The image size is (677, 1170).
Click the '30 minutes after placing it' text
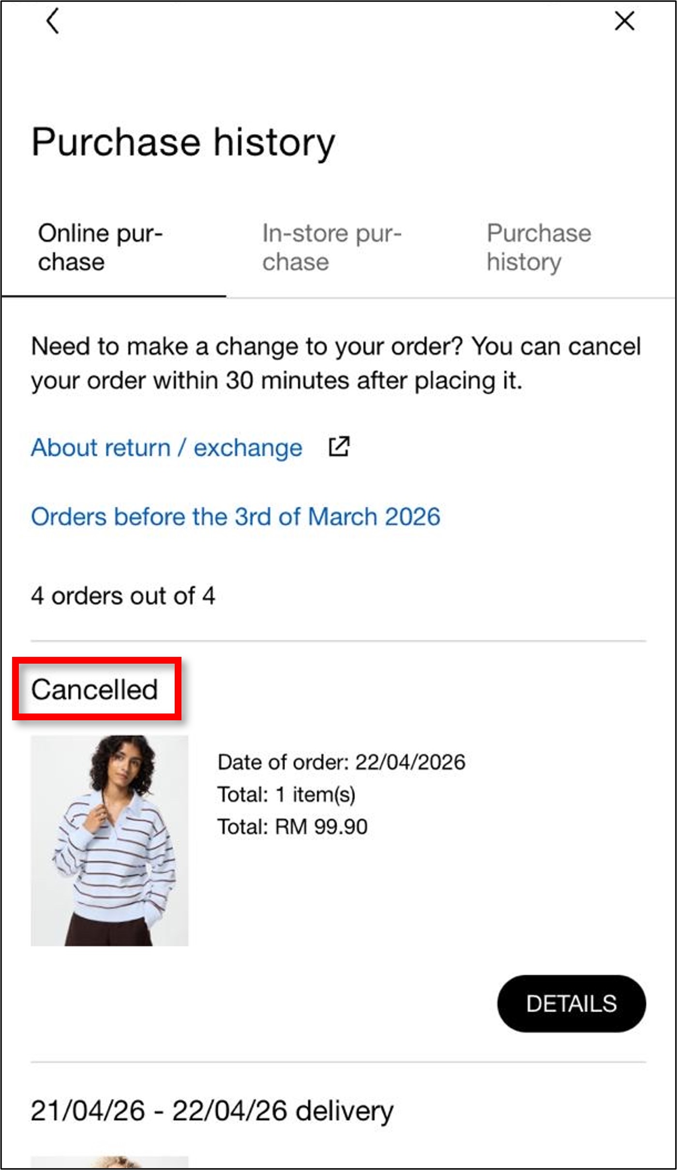[x=374, y=380]
